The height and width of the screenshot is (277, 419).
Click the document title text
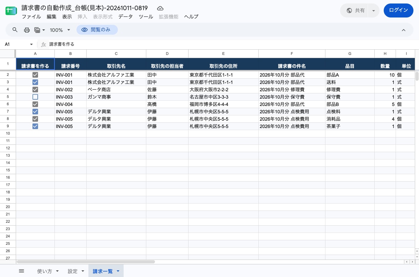pos(84,8)
